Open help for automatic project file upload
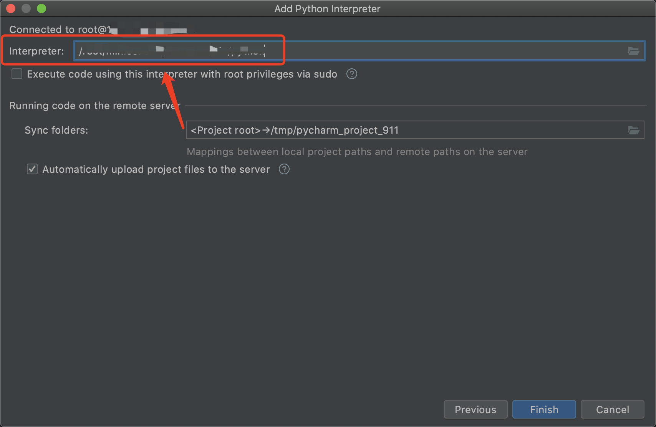 pyautogui.click(x=284, y=169)
